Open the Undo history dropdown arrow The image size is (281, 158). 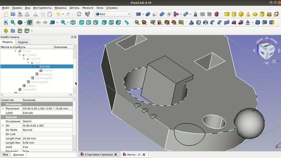(63, 14)
